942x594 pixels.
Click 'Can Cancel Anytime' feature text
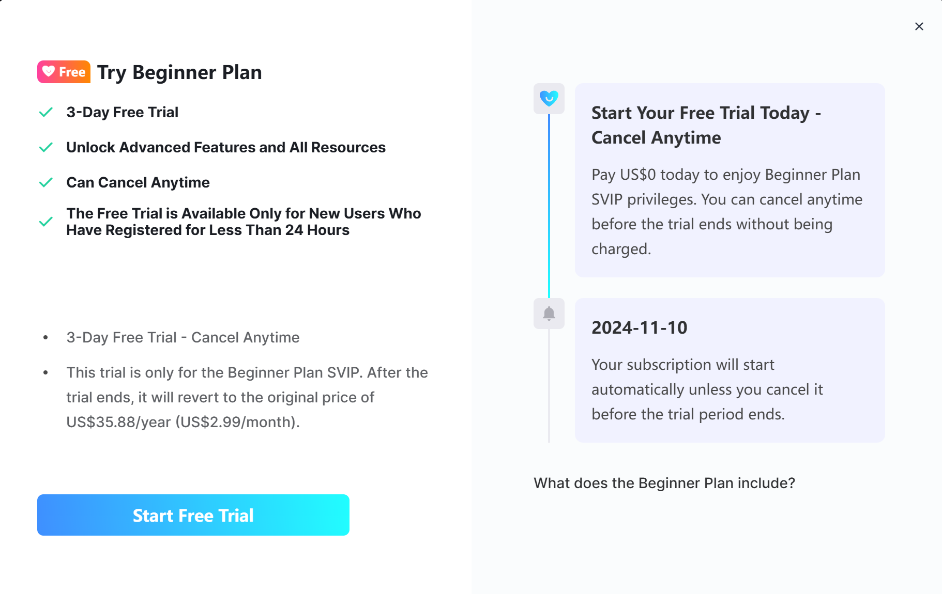(138, 182)
